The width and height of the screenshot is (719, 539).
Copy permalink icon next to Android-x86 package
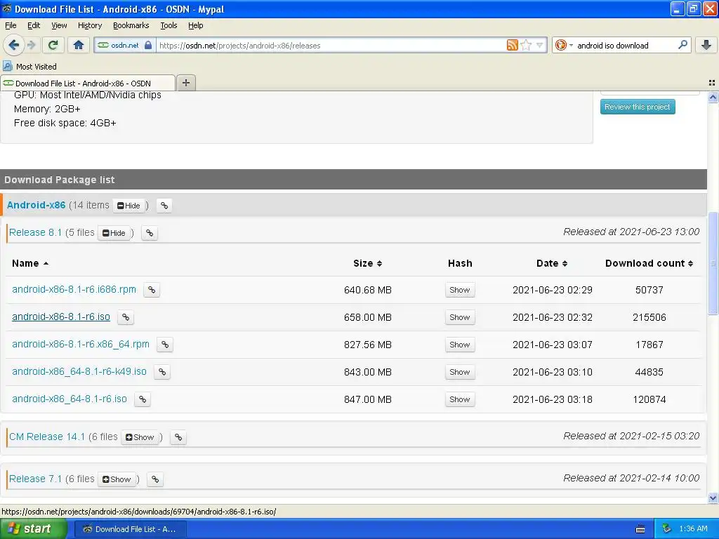pyautogui.click(x=164, y=206)
